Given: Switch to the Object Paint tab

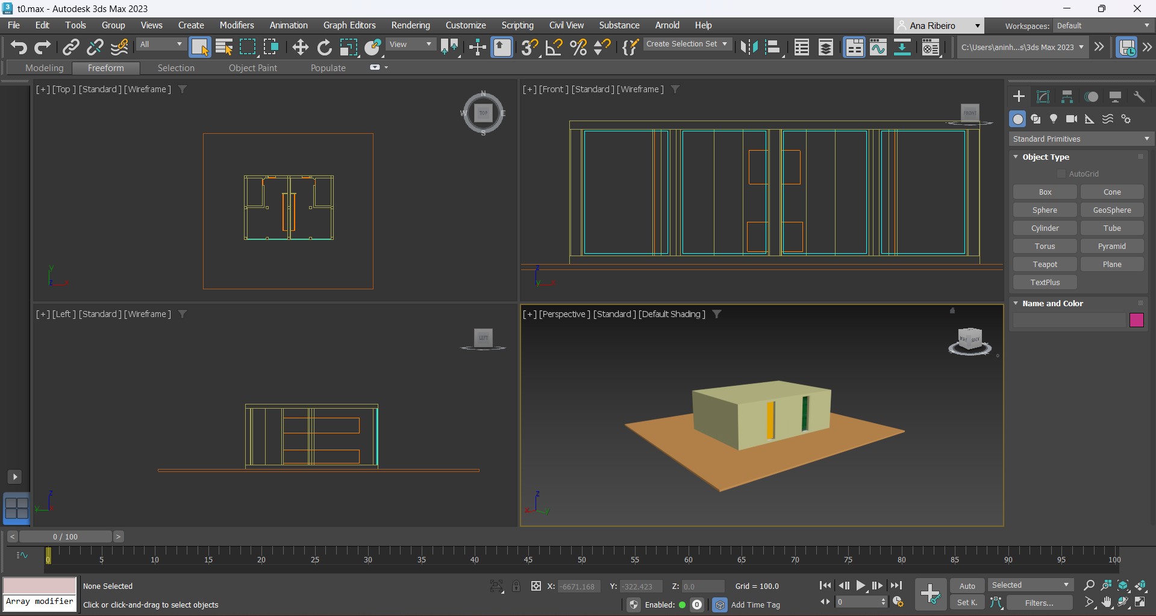Looking at the screenshot, I should pyautogui.click(x=252, y=68).
